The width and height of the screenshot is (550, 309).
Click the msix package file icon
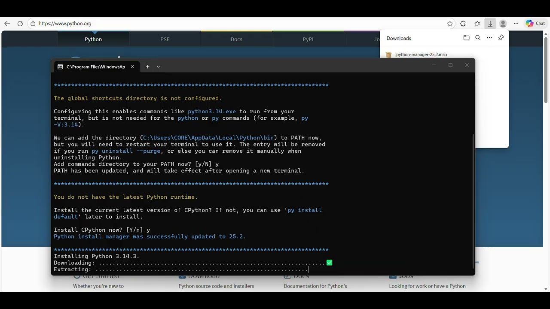(x=389, y=55)
